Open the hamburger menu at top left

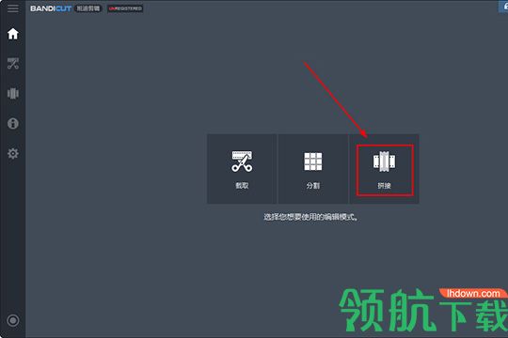(13, 8)
